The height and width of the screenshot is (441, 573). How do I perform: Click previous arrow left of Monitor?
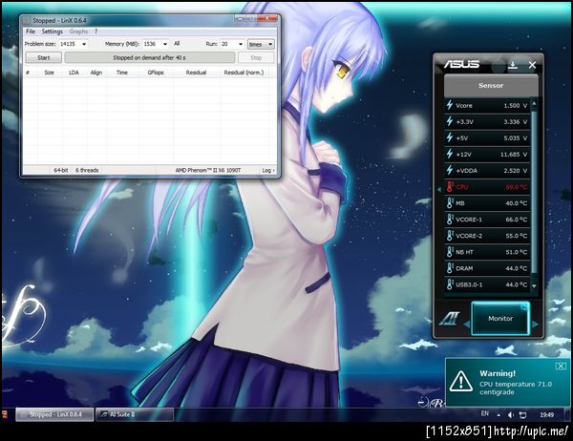(x=467, y=325)
